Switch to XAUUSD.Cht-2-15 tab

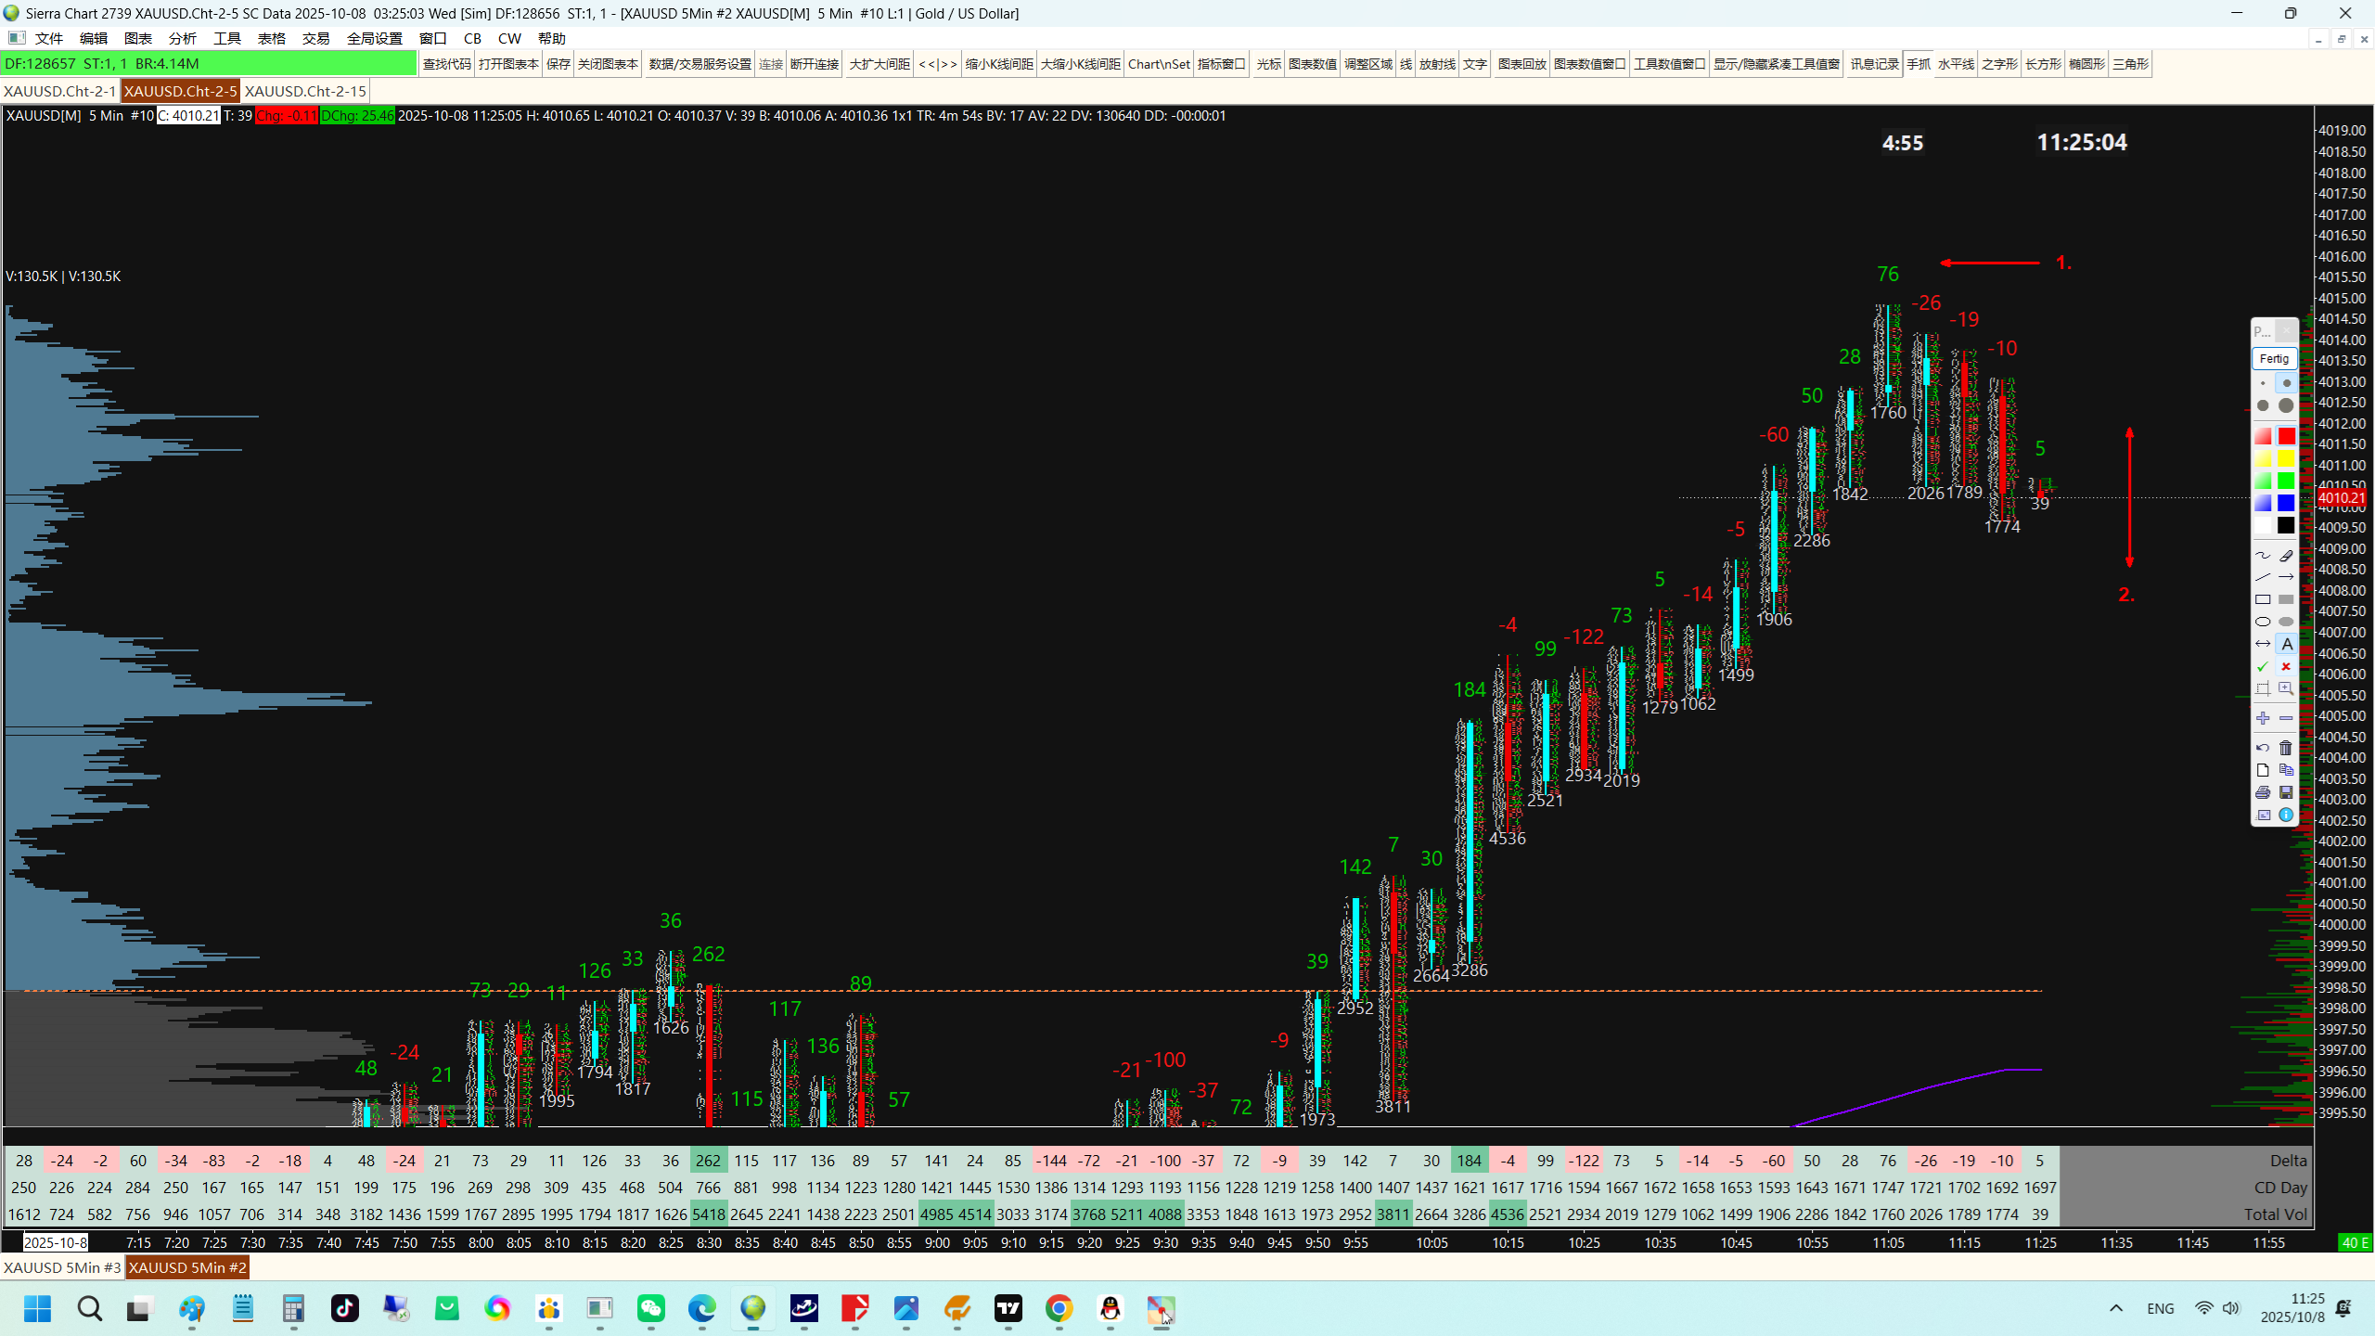305,91
